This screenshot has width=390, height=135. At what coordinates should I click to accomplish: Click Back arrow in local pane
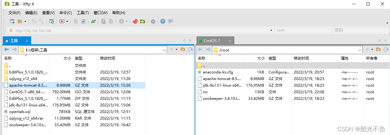pyautogui.click(x=7, y=50)
